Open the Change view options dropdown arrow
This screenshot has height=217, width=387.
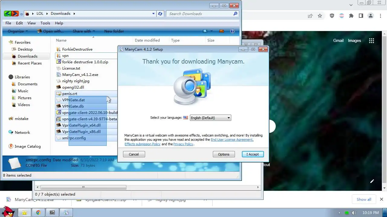211,31
